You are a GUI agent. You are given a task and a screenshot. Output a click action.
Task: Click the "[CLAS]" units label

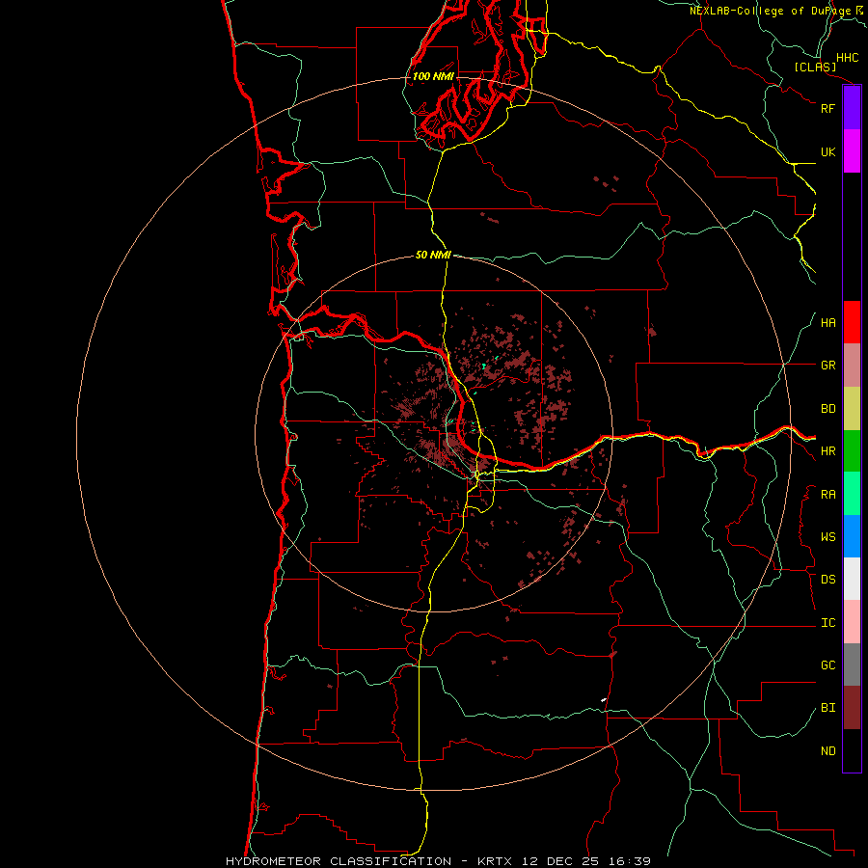tap(815, 68)
